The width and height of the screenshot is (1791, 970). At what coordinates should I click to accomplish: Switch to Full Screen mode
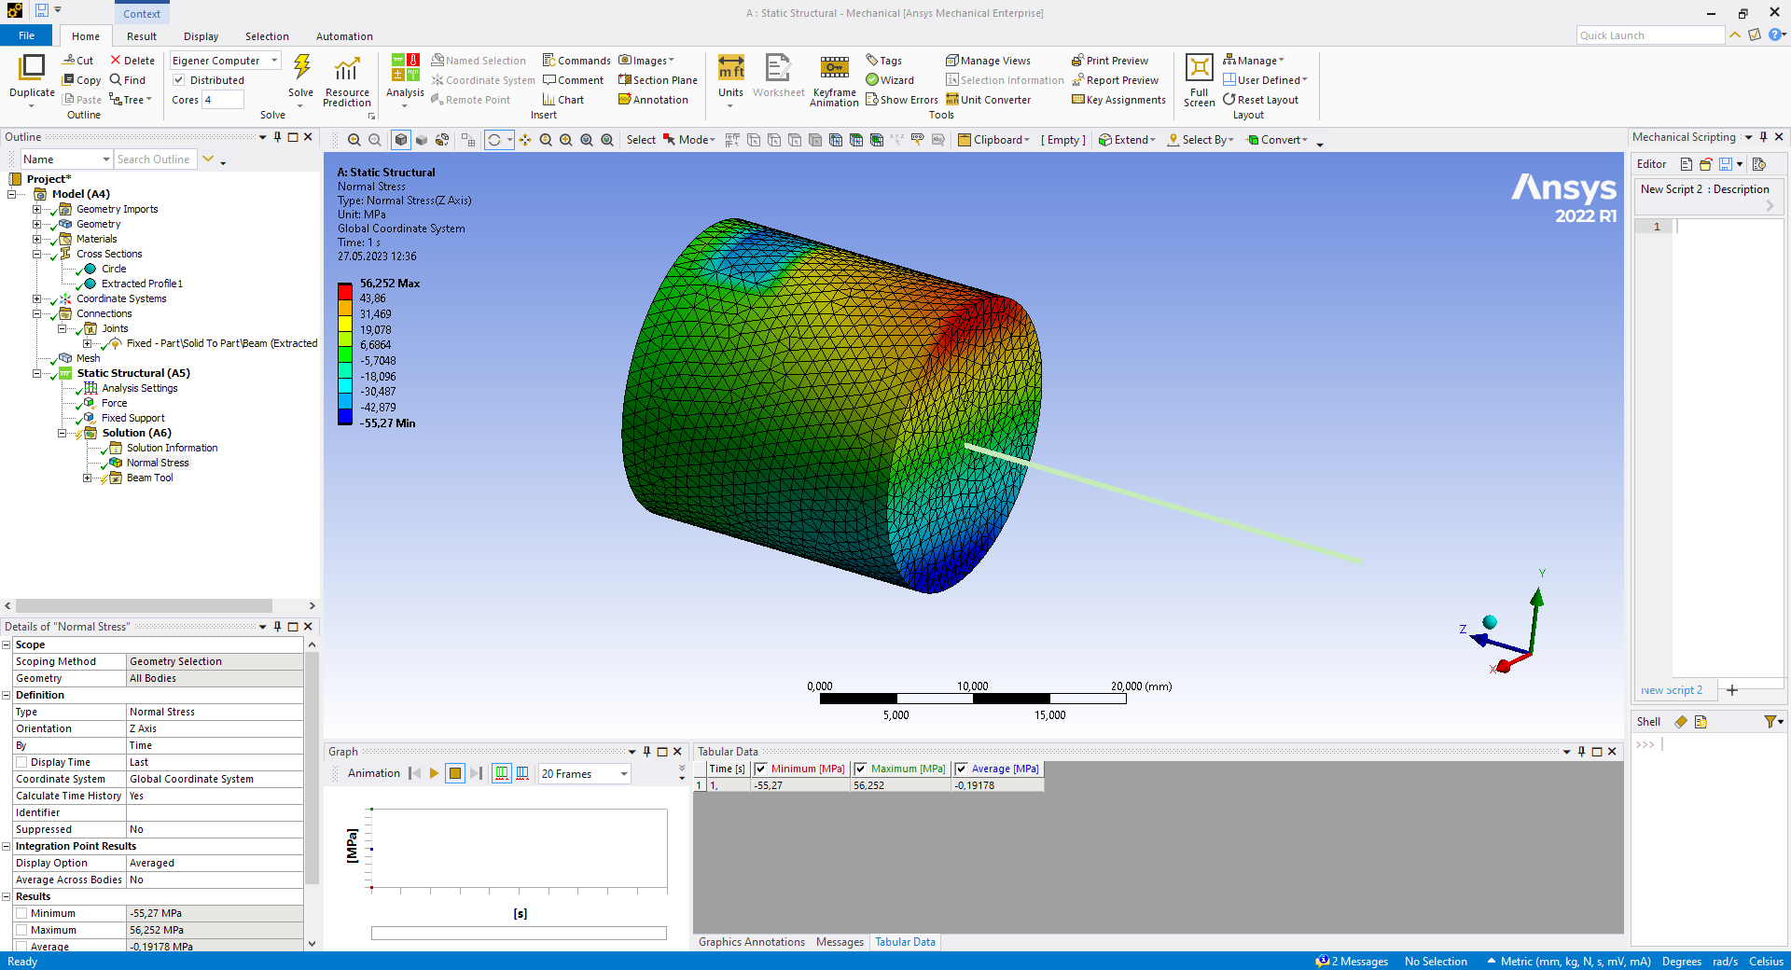[x=1199, y=80]
